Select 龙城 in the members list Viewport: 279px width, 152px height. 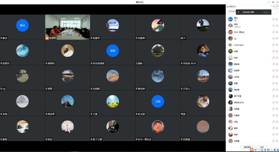point(236,122)
